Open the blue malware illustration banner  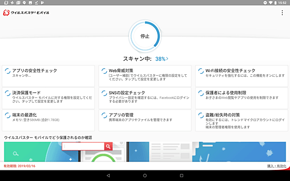coord(239,152)
